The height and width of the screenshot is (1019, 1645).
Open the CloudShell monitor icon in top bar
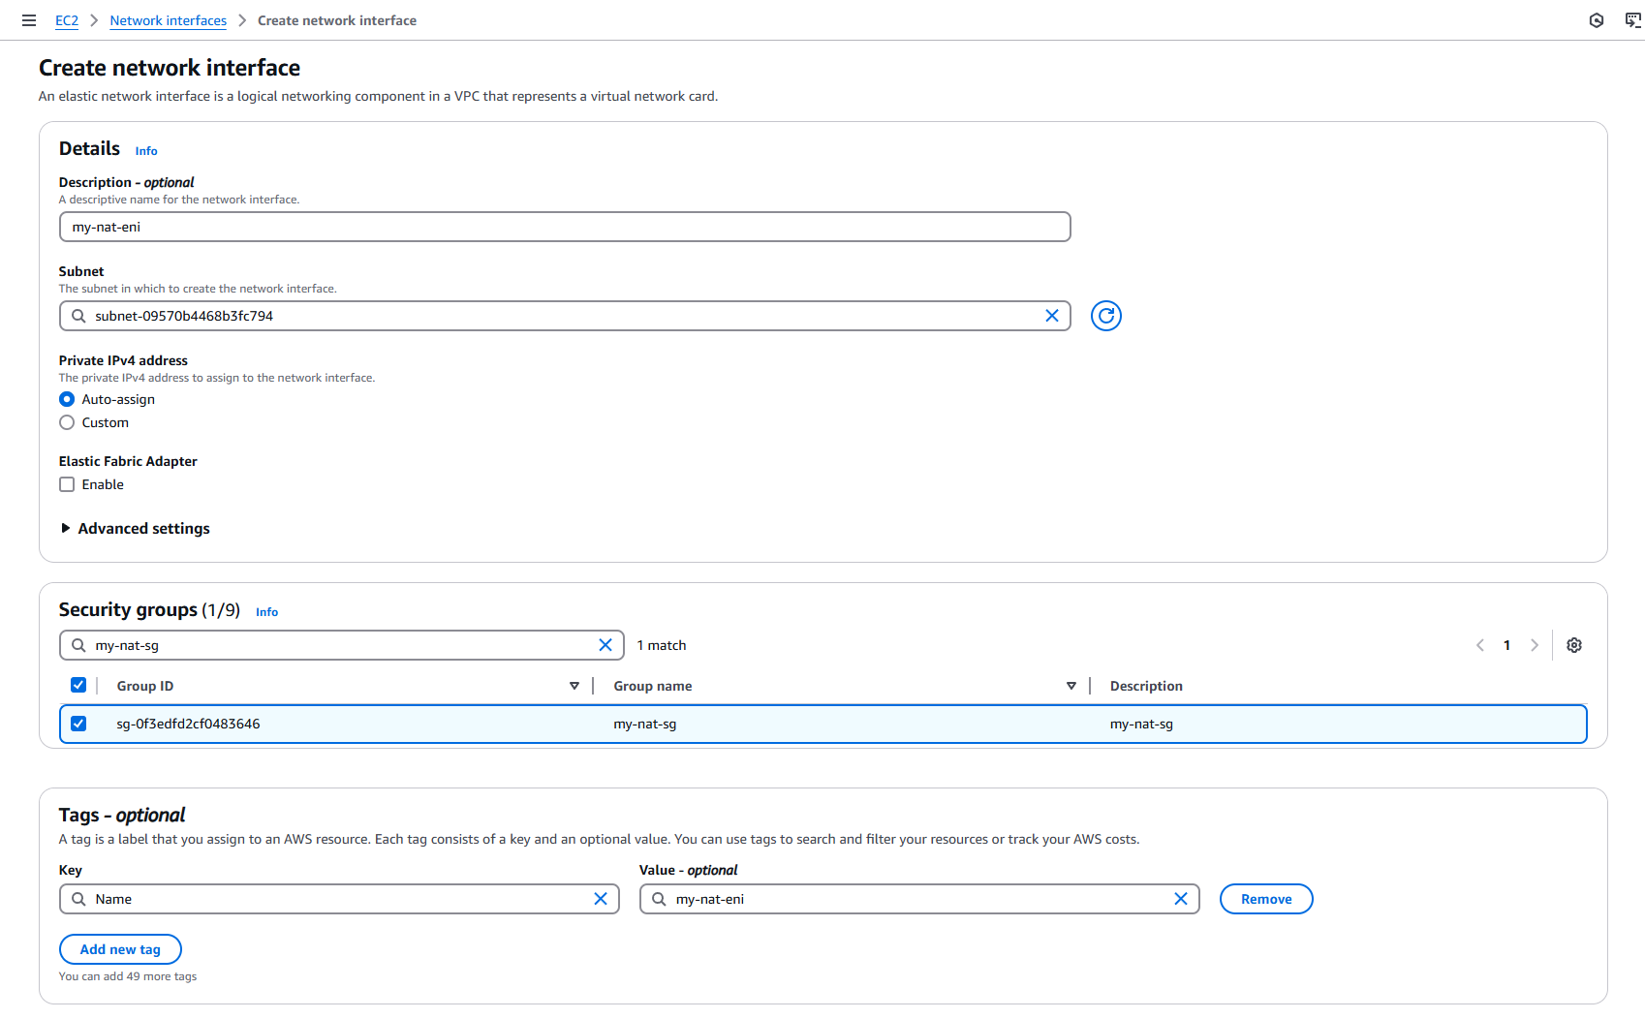point(1633,20)
